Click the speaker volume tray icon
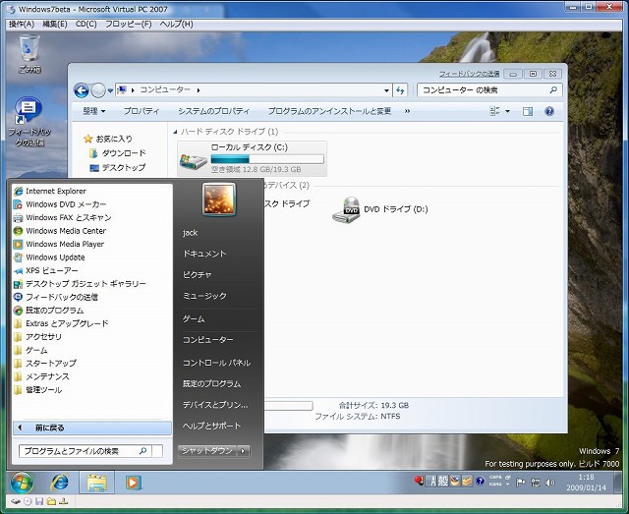This screenshot has height=514, width=629. coord(550,483)
